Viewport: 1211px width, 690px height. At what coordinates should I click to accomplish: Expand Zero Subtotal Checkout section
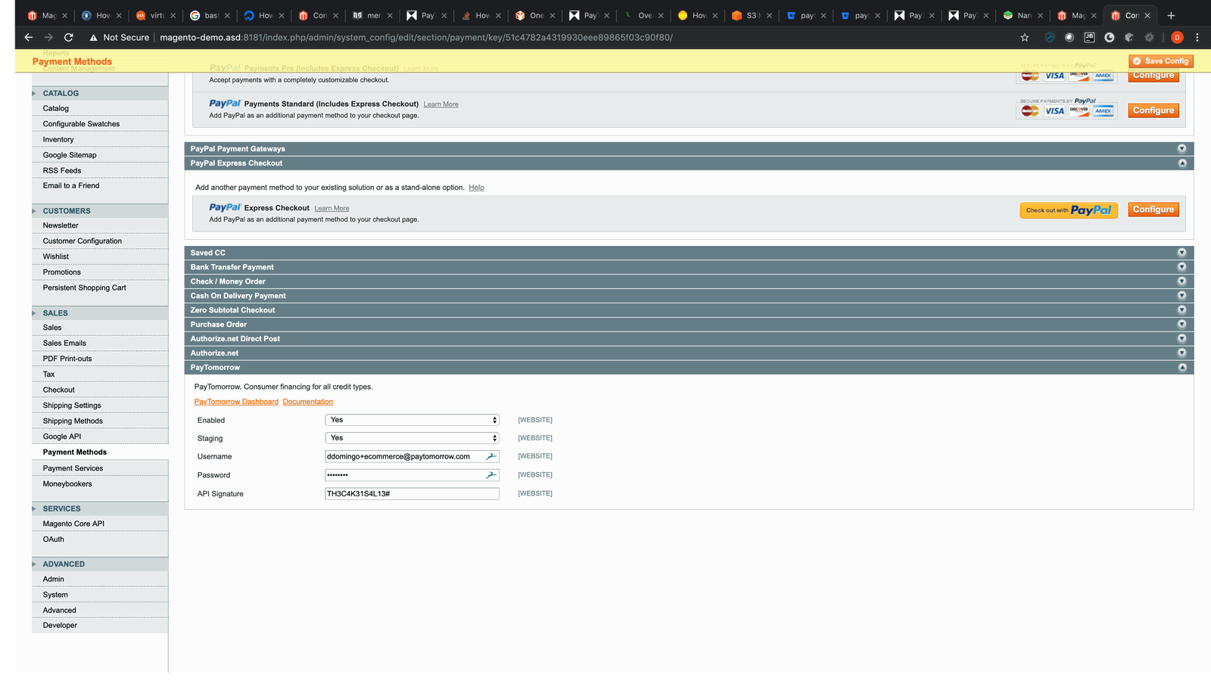[689, 310]
